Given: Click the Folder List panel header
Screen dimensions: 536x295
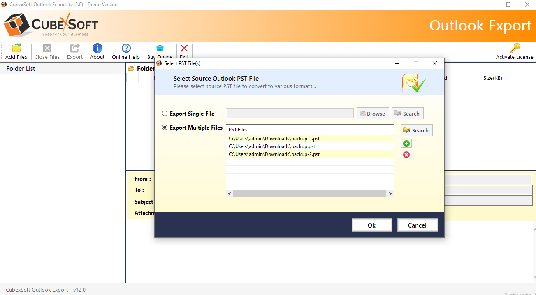Looking at the screenshot, I should tap(63, 69).
